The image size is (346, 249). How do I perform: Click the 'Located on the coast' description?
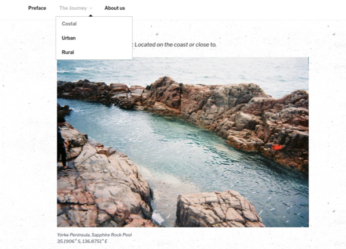pyautogui.click(x=176, y=45)
